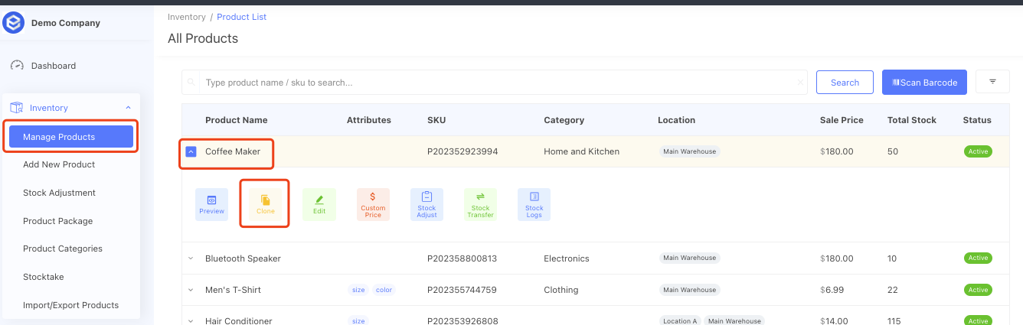Click the Home and Kitchen category cell
Viewport: 1023px width, 325px height.
(582, 151)
